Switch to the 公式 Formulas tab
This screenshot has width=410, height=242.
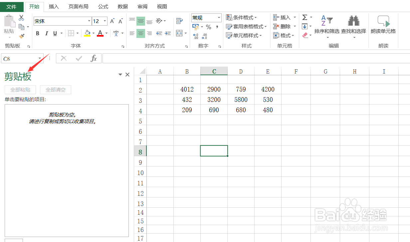(103, 7)
